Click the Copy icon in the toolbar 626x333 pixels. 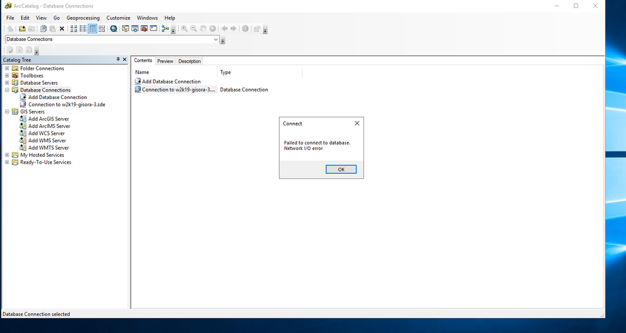(43, 28)
